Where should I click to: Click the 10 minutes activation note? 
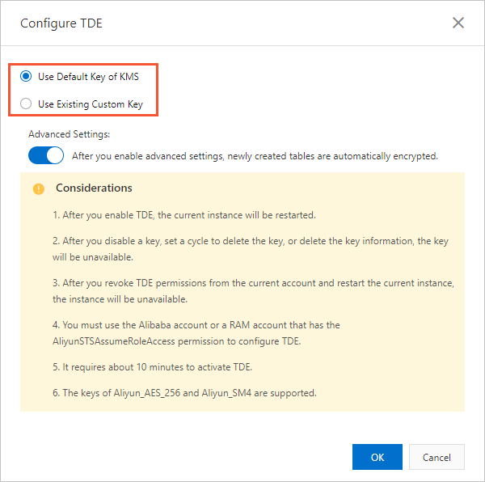click(x=152, y=367)
